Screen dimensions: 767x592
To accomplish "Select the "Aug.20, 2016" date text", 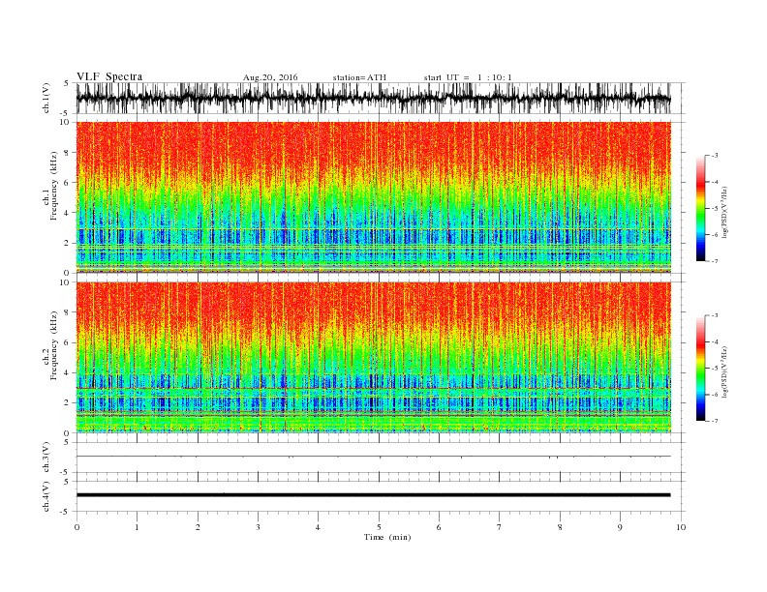I will [x=270, y=77].
